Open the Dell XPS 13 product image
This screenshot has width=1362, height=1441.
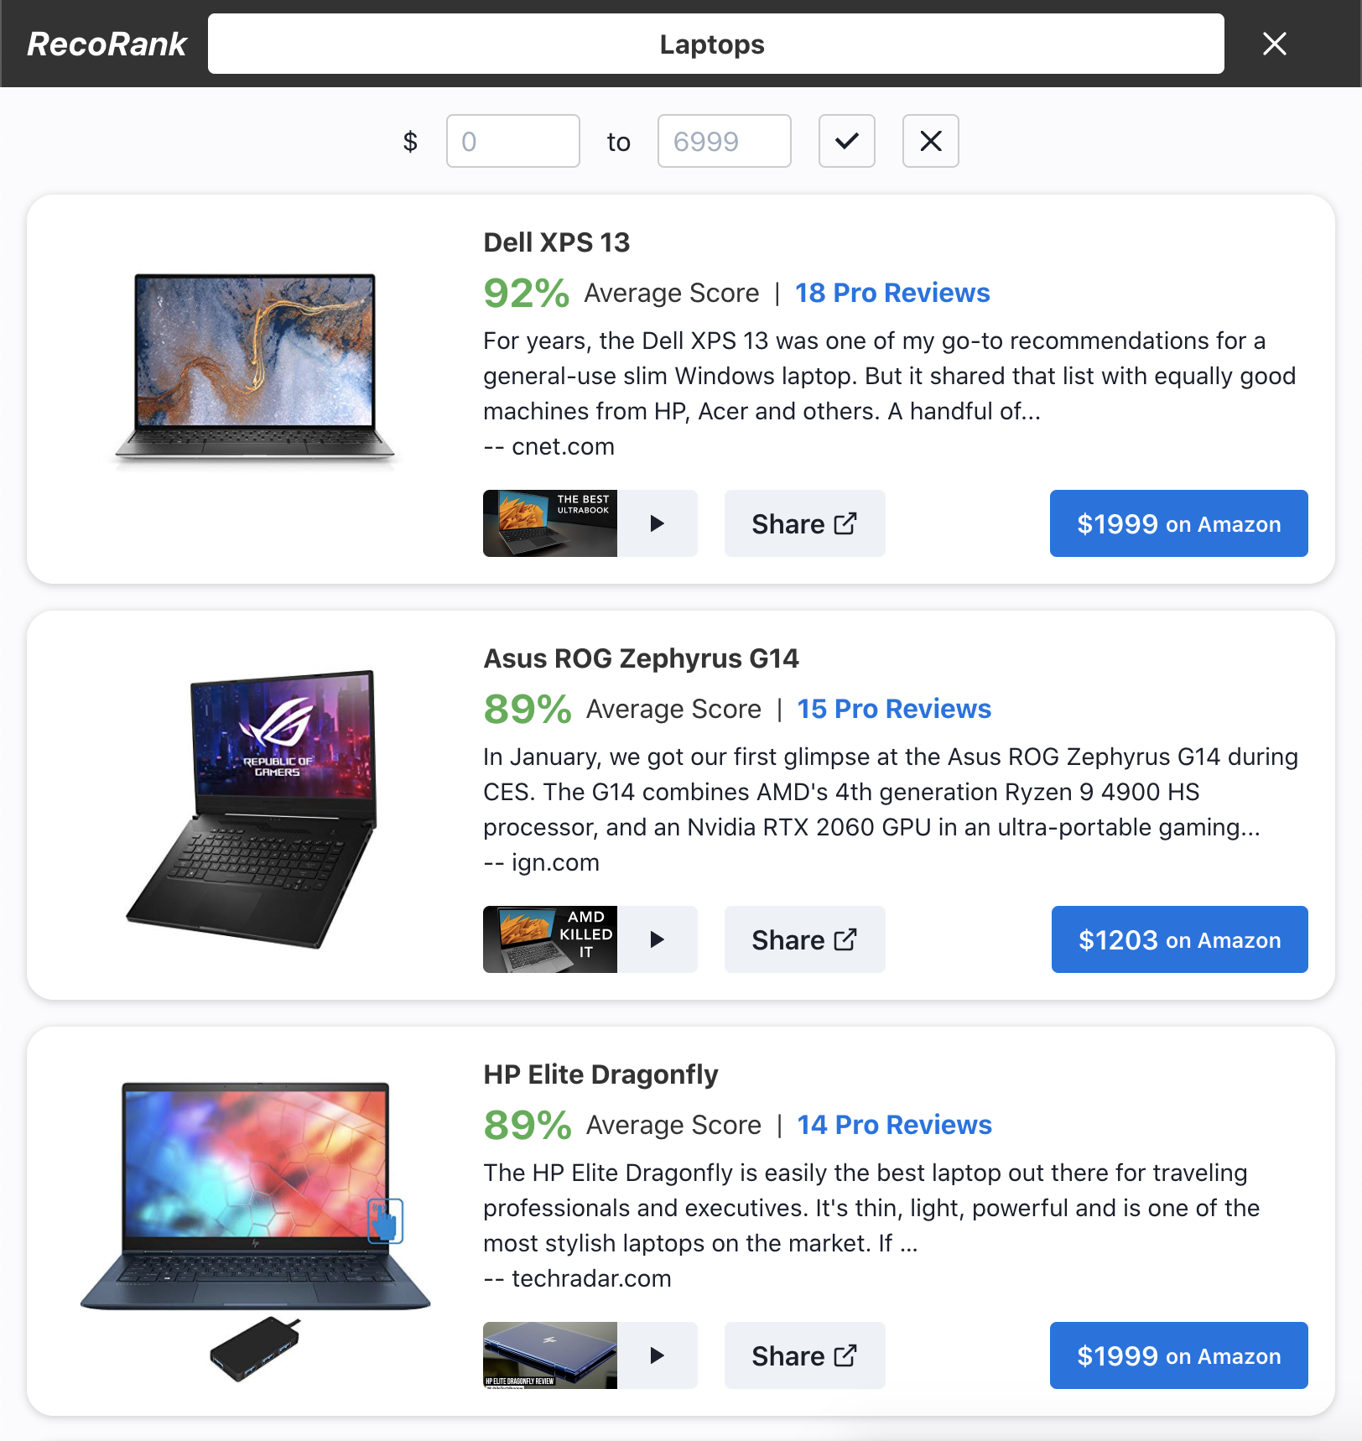pos(255,369)
